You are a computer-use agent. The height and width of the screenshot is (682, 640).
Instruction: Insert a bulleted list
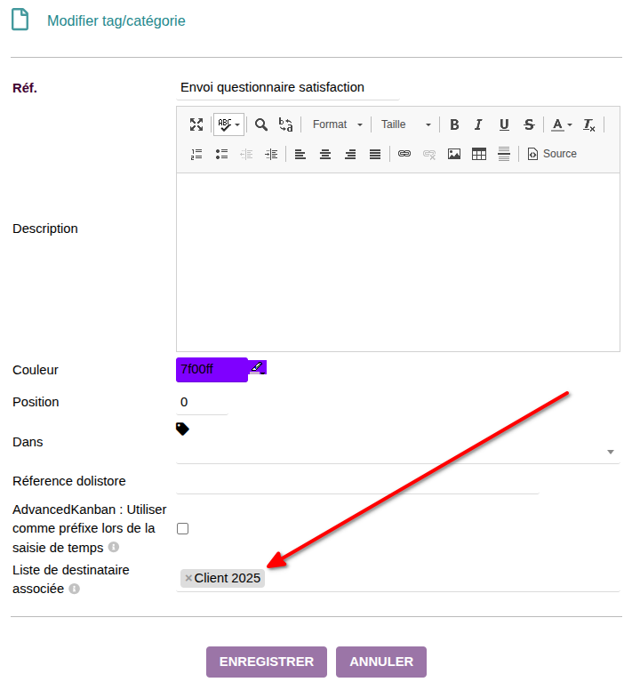(221, 154)
